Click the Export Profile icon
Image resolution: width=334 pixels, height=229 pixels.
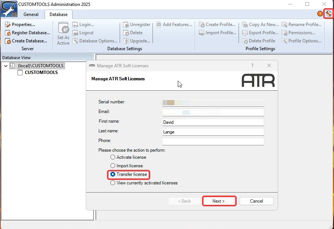point(245,33)
